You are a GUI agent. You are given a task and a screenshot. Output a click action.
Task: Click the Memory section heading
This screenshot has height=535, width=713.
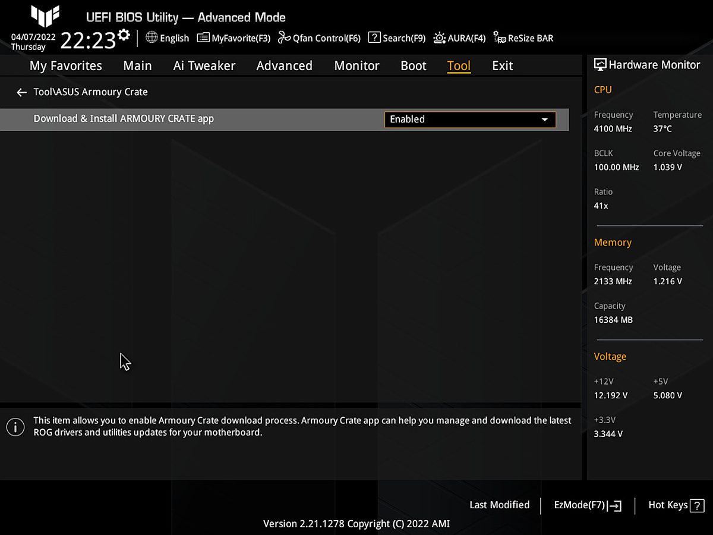tap(613, 243)
